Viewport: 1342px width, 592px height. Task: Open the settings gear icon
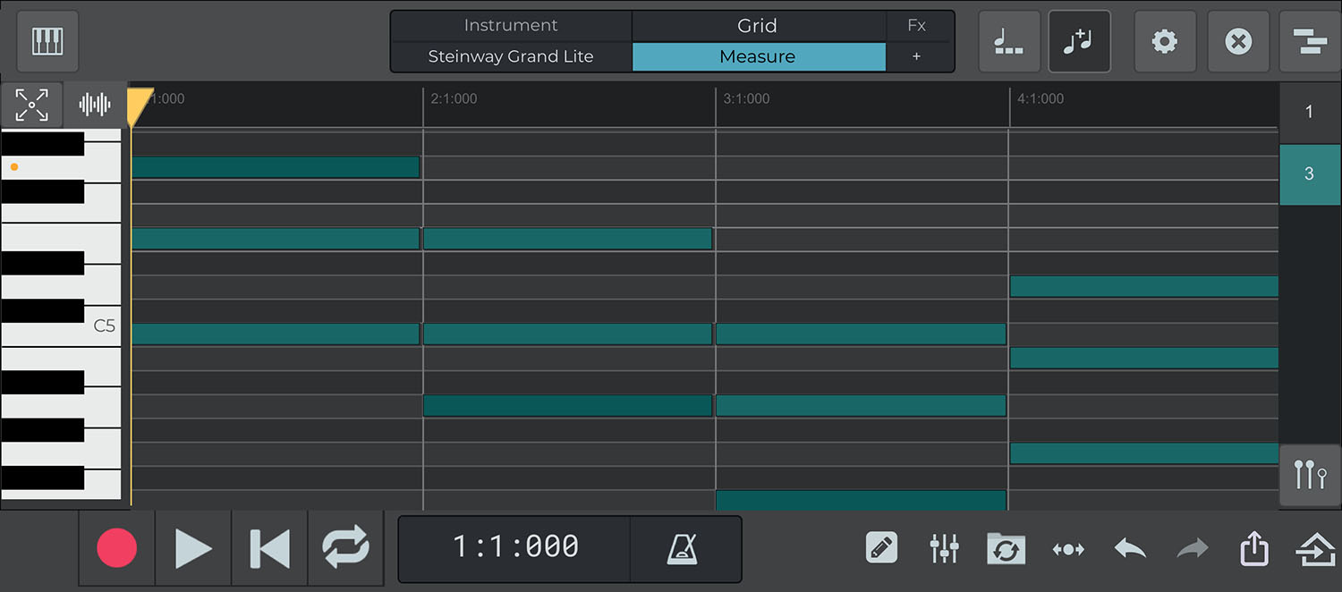[1164, 41]
